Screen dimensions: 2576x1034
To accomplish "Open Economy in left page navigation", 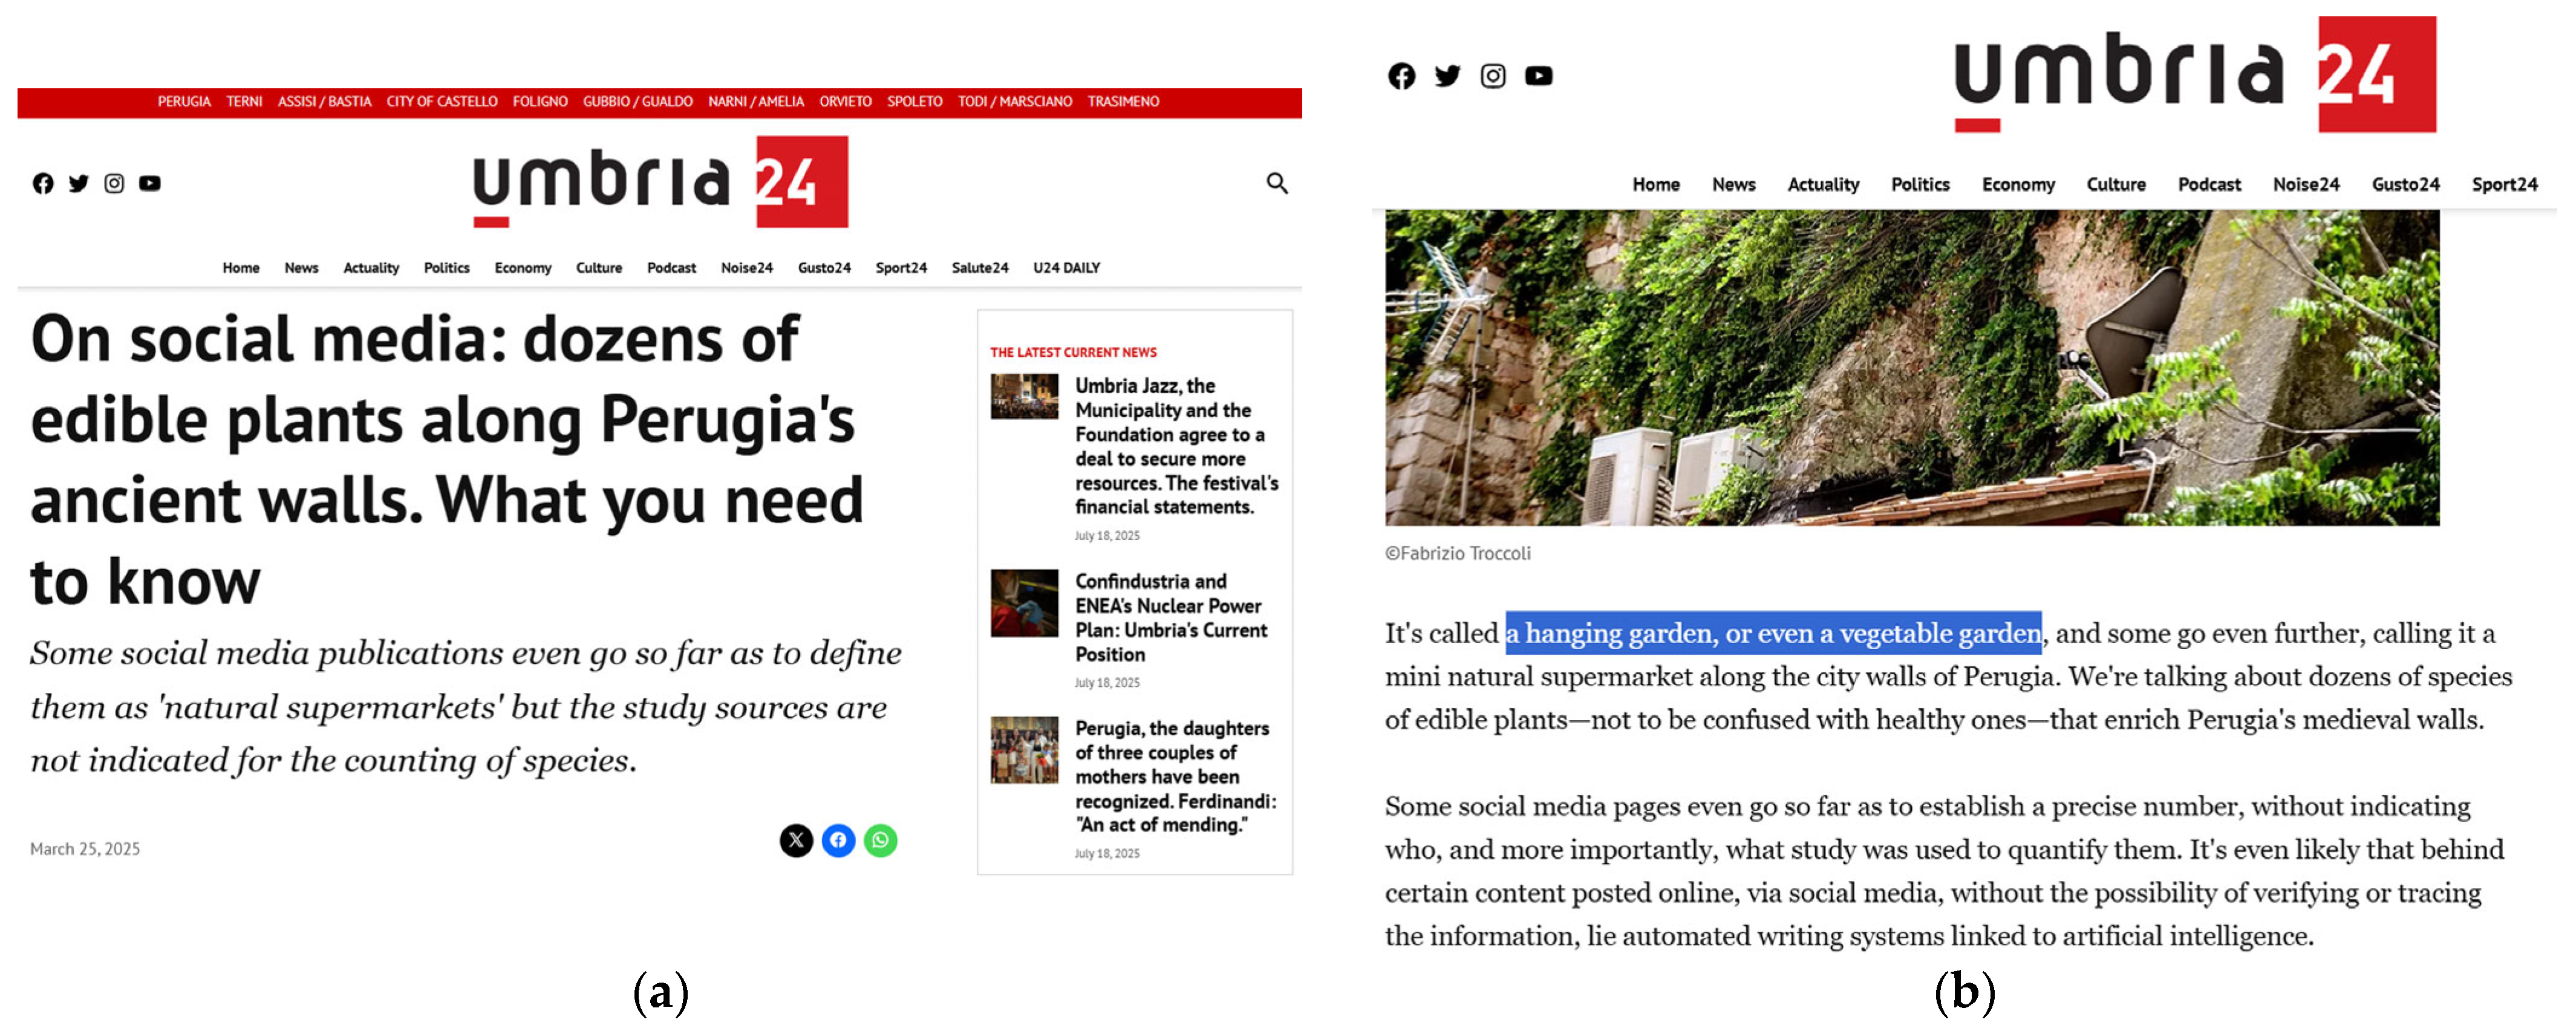I will pos(523,268).
